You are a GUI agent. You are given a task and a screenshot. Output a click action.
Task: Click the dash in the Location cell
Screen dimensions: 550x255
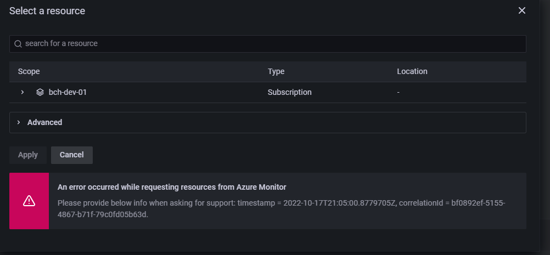click(399, 92)
